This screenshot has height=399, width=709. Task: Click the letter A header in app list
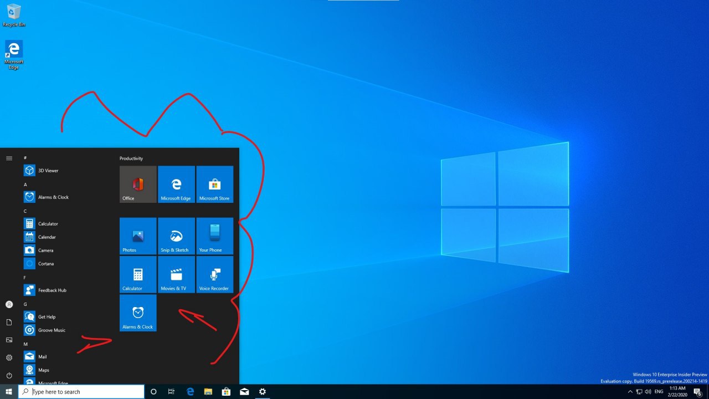(x=25, y=185)
